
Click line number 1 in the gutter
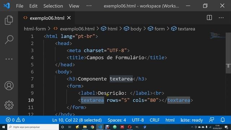[32, 36]
